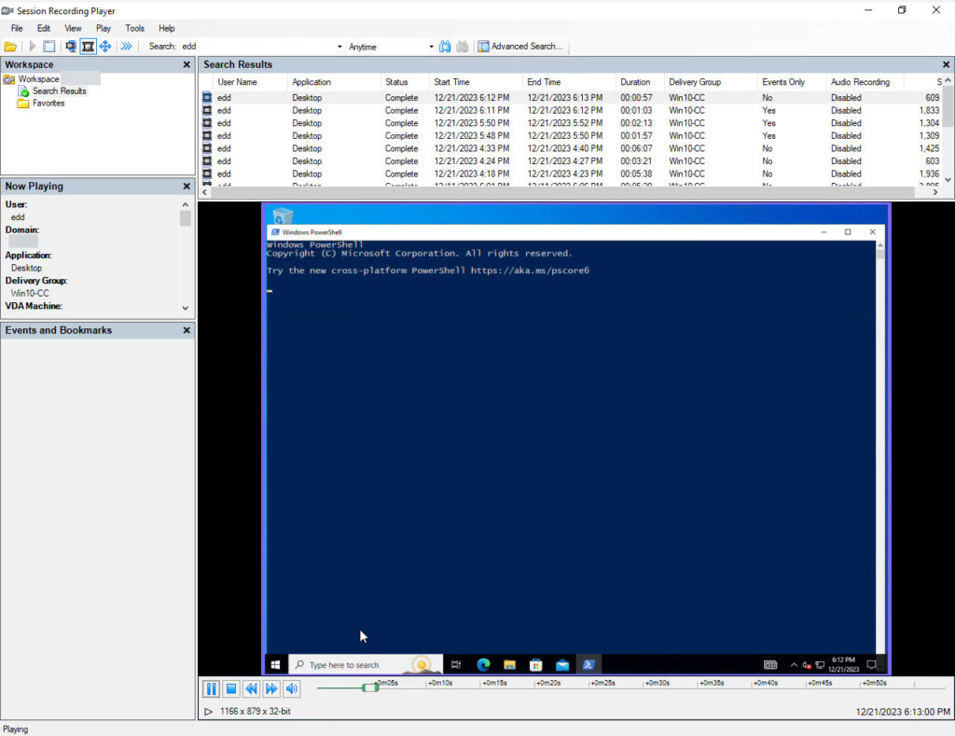Screen dimensions: 955x736
Task: Select recording started 12/21/2023 5:48 PM
Action: pos(572,136)
